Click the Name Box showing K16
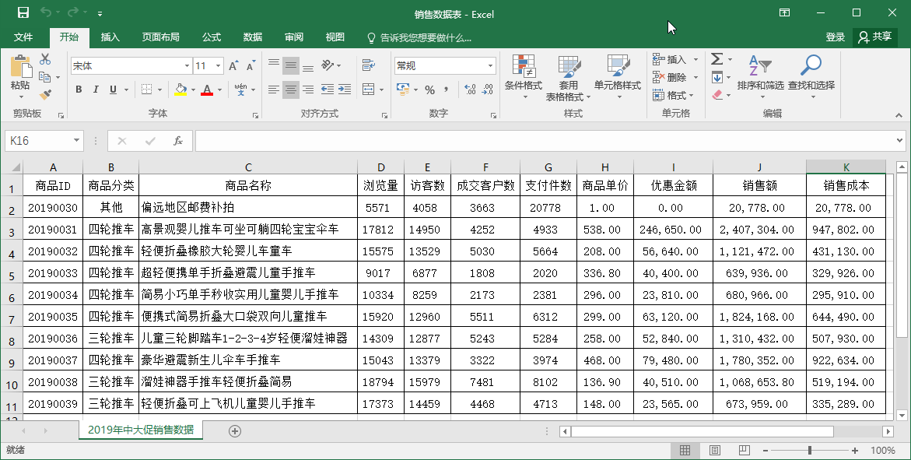The height and width of the screenshot is (460, 911). (x=37, y=141)
